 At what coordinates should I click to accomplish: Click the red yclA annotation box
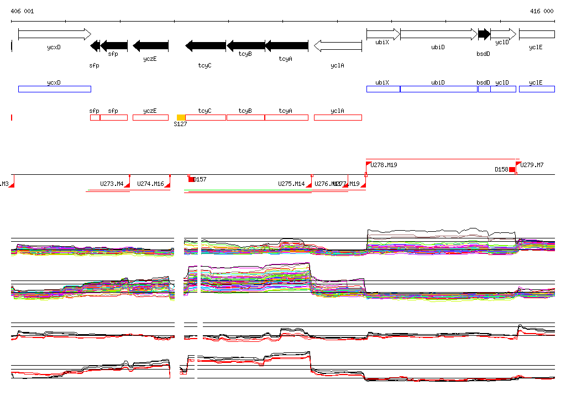point(338,117)
